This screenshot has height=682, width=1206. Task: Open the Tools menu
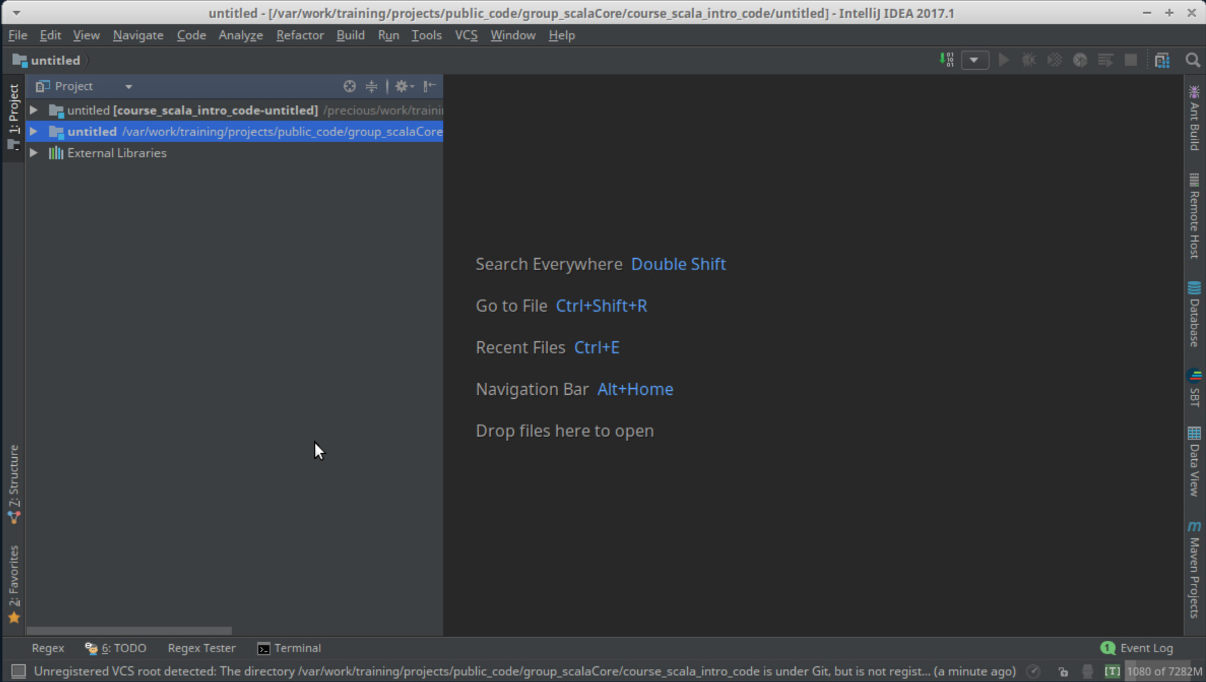426,35
